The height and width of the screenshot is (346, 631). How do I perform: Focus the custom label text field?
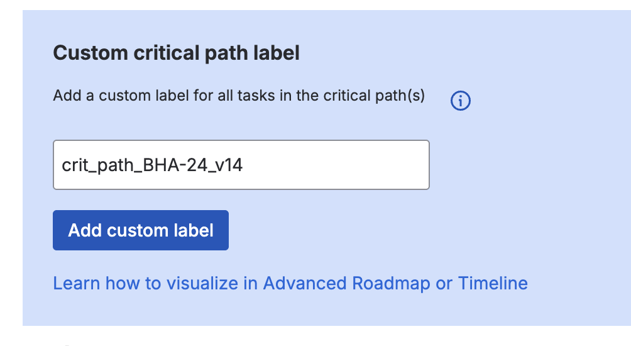(241, 165)
